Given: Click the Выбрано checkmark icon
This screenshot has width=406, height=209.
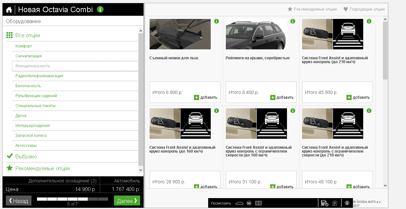Looking at the screenshot, I should (10, 156).
